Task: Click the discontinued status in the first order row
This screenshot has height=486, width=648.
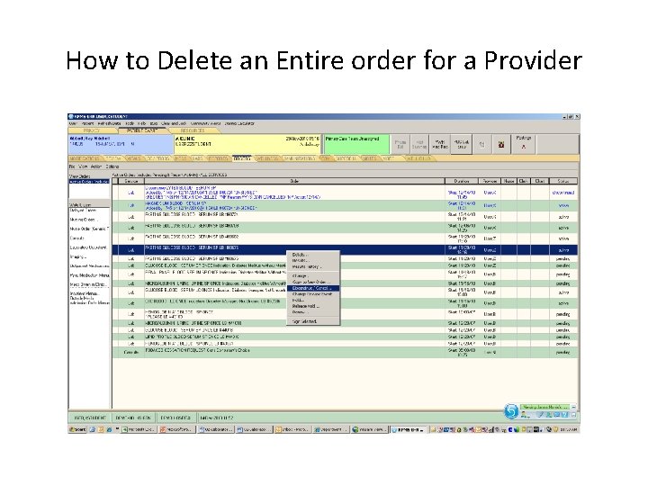Action: click(562, 193)
